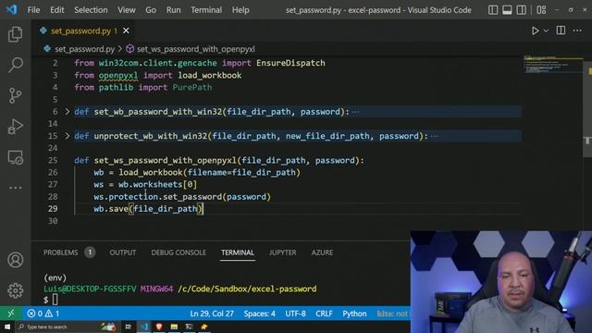592x333 pixels.
Task: Click in the terminal prompt input
Action: (55, 300)
